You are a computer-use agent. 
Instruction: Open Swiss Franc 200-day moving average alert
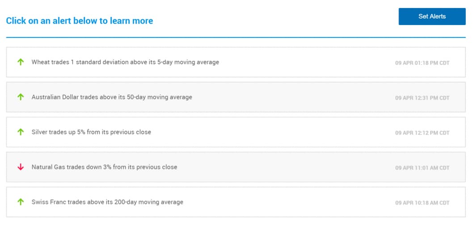(x=107, y=202)
